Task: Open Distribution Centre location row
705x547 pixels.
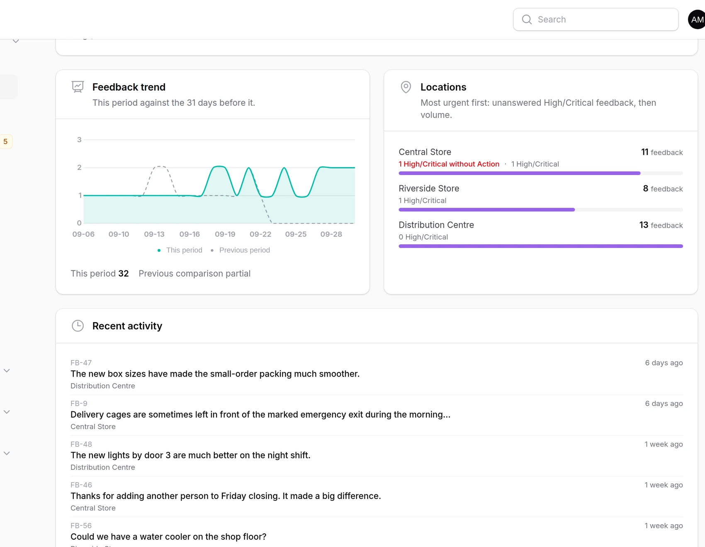Action: 541,234
